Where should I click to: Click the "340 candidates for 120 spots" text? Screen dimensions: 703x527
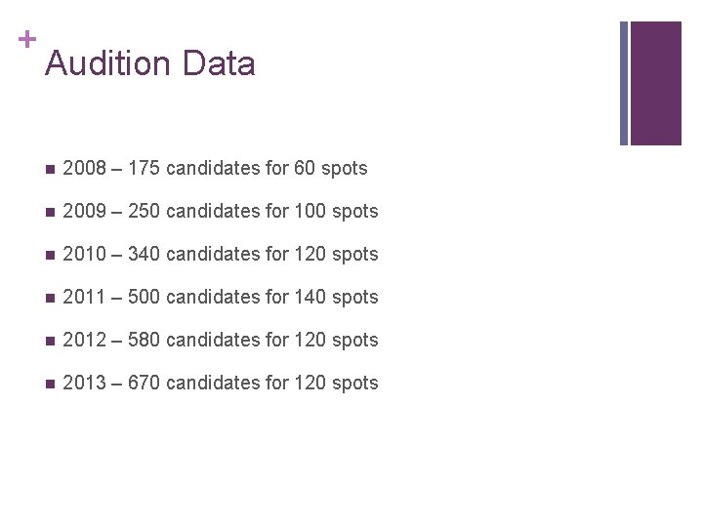[x=253, y=255]
